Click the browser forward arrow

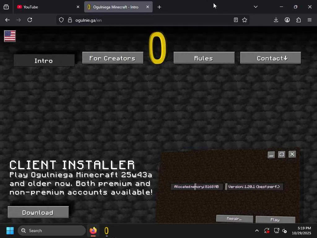click(x=19, y=20)
